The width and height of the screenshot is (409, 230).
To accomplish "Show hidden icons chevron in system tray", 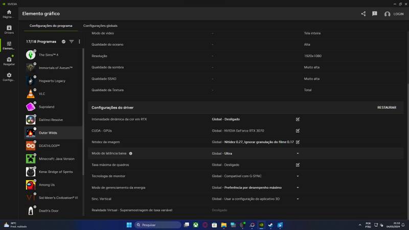I will coord(360,225).
